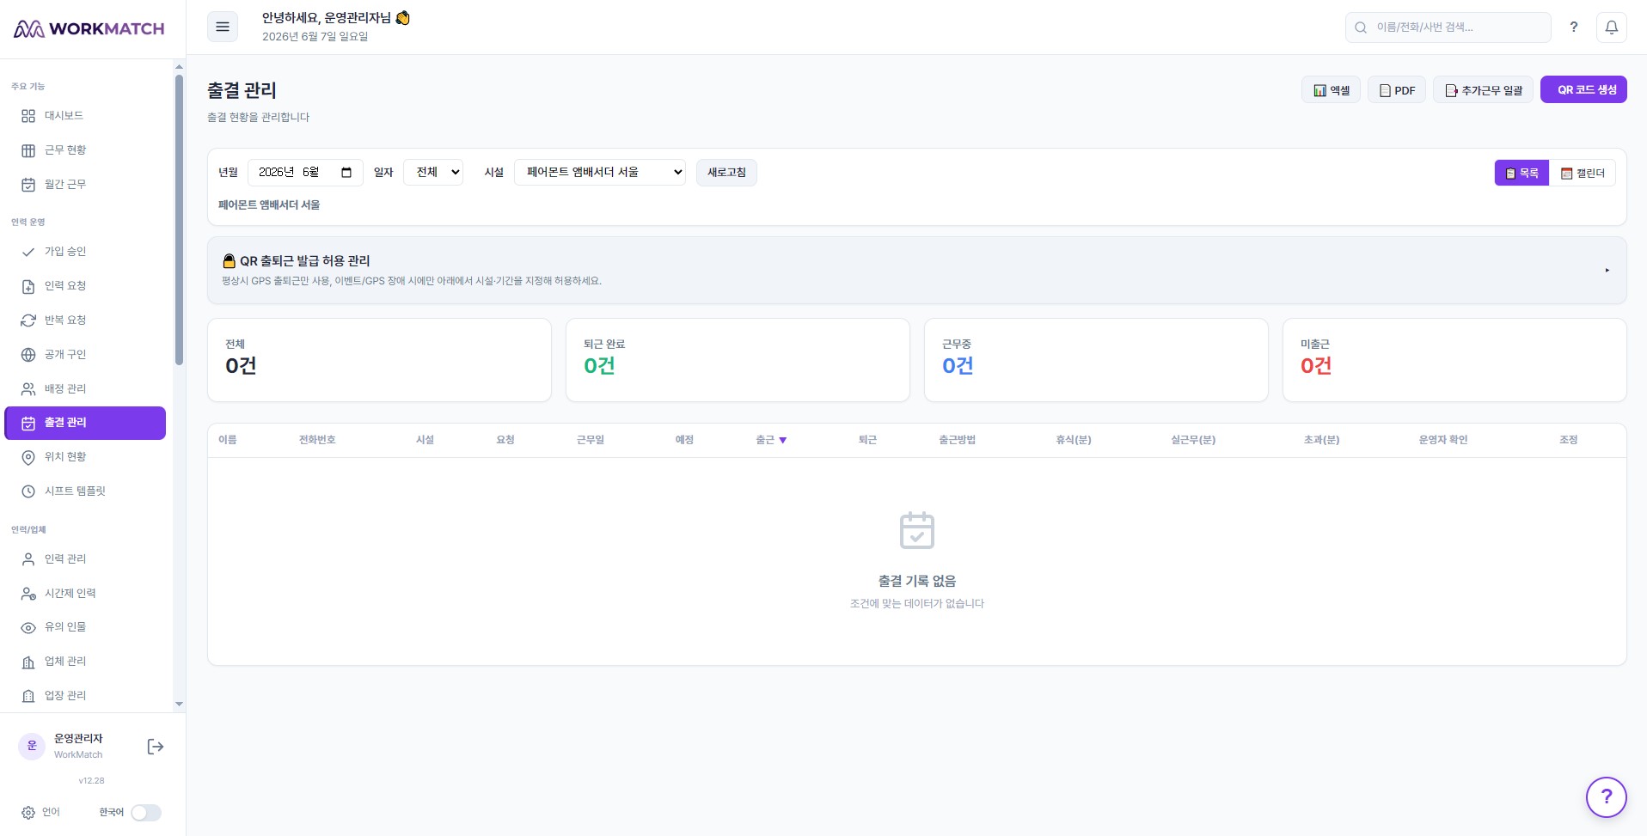Click the 출결 관리 calendar-check icon
This screenshot has width=1647, height=836.
[28, 424]
